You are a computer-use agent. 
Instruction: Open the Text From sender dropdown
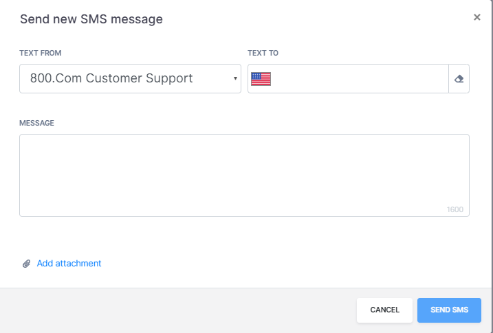[130, 78]
